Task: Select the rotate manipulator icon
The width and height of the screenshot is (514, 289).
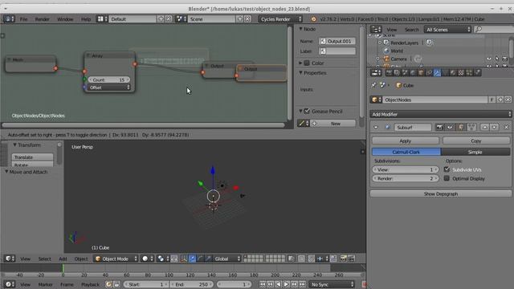Action: click(200, 258)
